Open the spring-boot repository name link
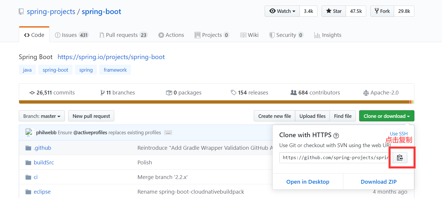The width and height of the screenshot is (442, 198). click(101, 12)
